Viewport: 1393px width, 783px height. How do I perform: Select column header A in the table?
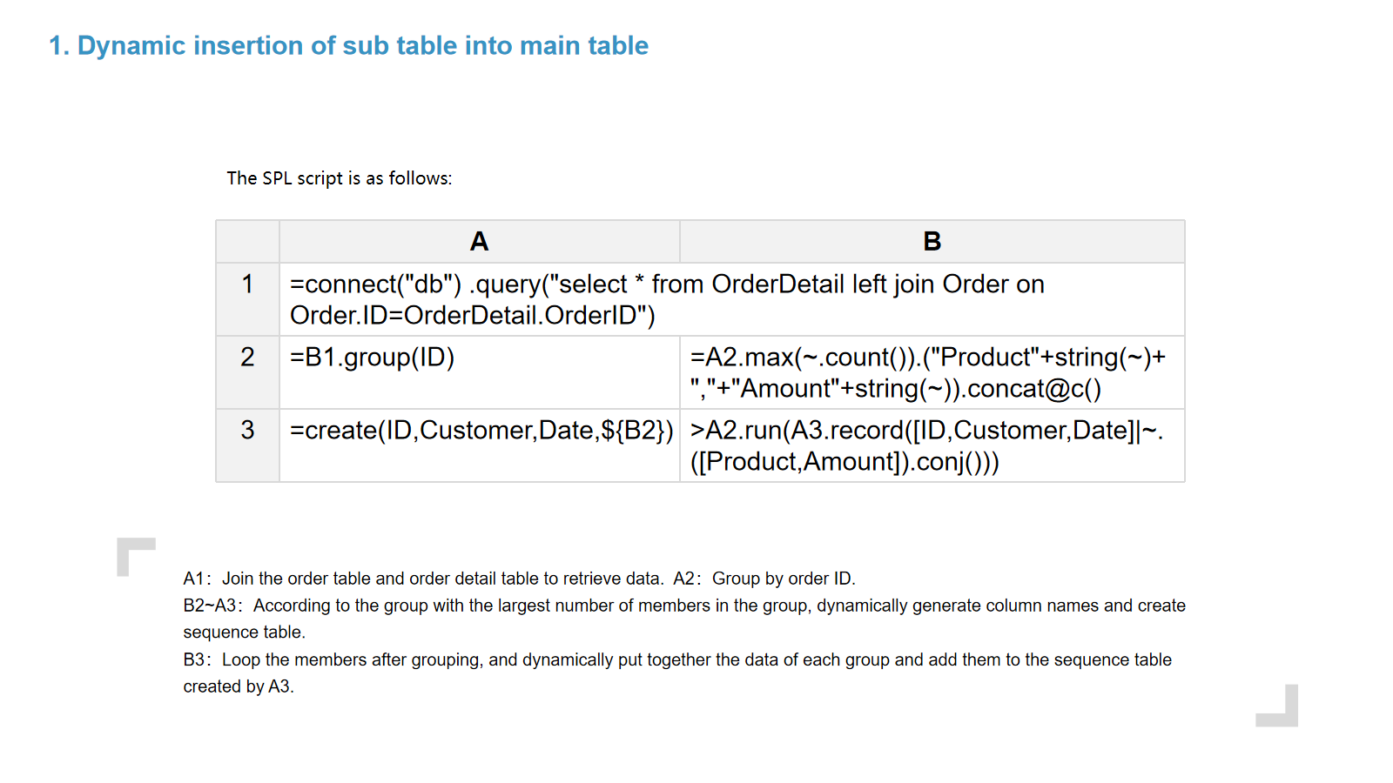click(479, 241)
